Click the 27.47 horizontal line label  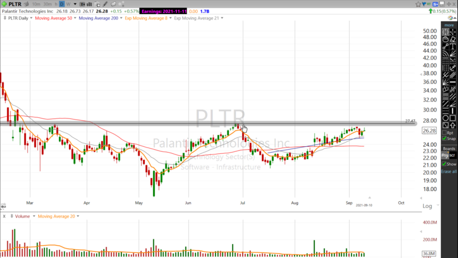point(410,121)
